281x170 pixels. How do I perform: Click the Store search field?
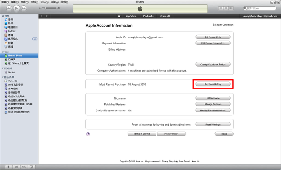coord(259,8)
